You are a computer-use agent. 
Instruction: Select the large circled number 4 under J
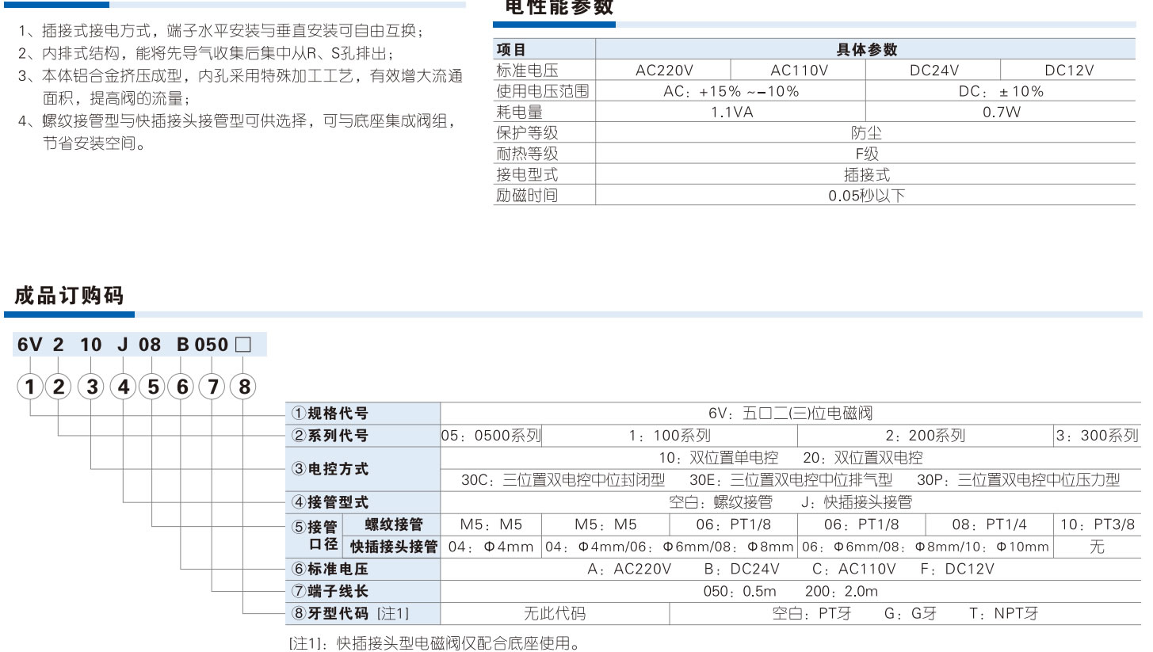point(124,387)
